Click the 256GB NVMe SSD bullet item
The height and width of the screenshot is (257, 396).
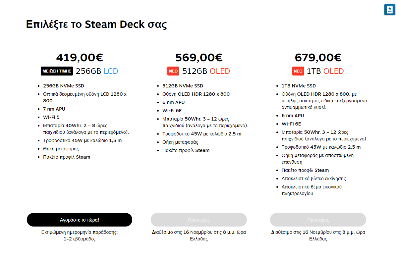click(64, 86)
